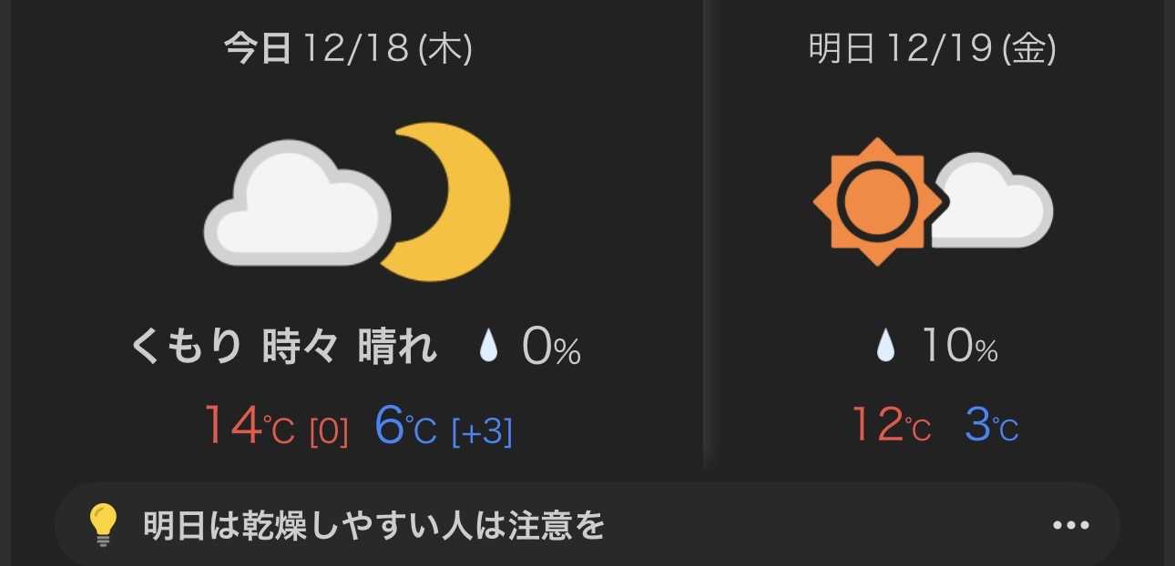Click the cloud icon in today's forecast
Viewport: 1175px width, 566px height.
pos(296,205)
